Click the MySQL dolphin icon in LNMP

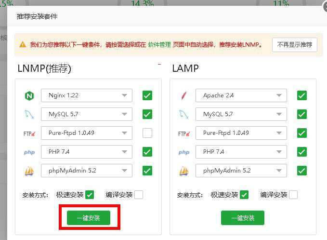tap(29, 114)
